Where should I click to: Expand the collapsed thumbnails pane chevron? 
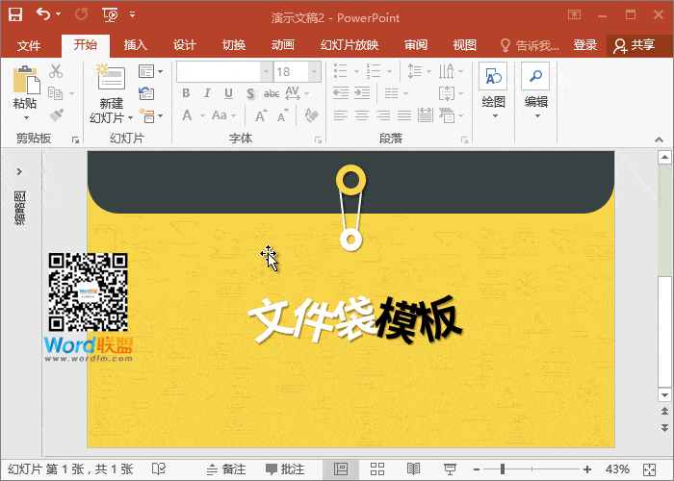pos(19,171)
